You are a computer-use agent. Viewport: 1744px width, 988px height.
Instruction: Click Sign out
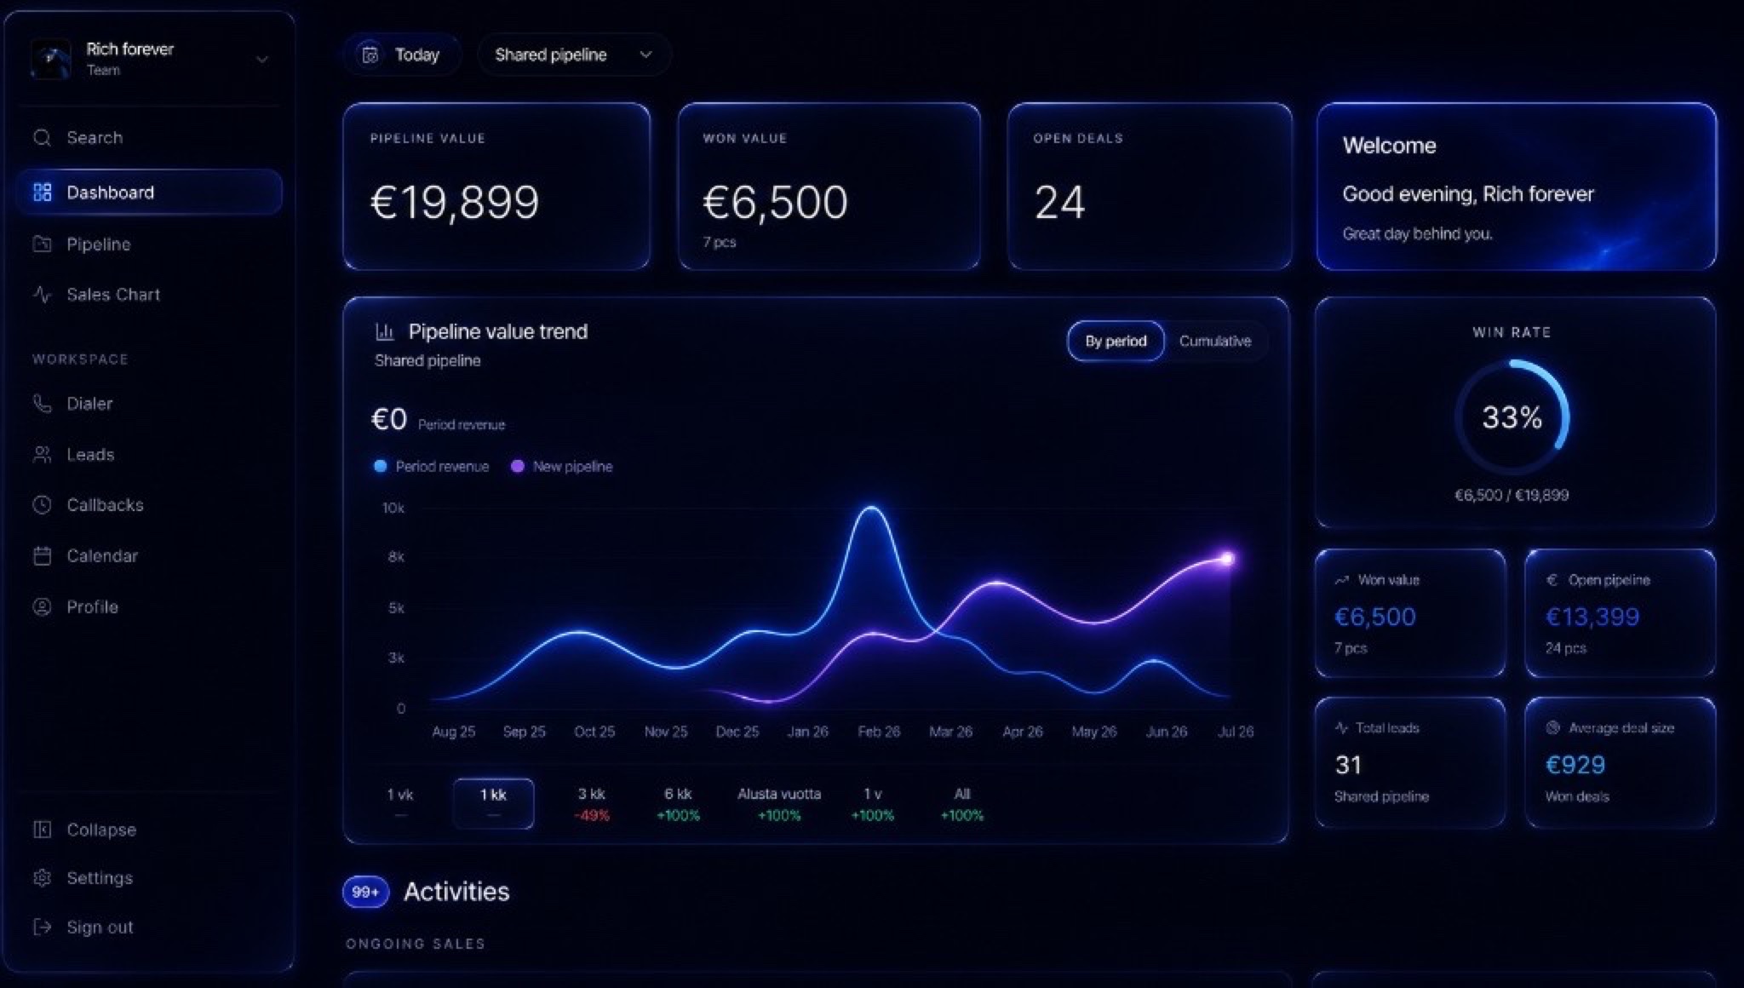point(149,927)
